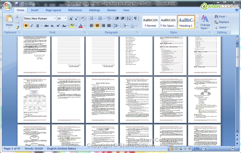Switch to References tab

[75, 10]
